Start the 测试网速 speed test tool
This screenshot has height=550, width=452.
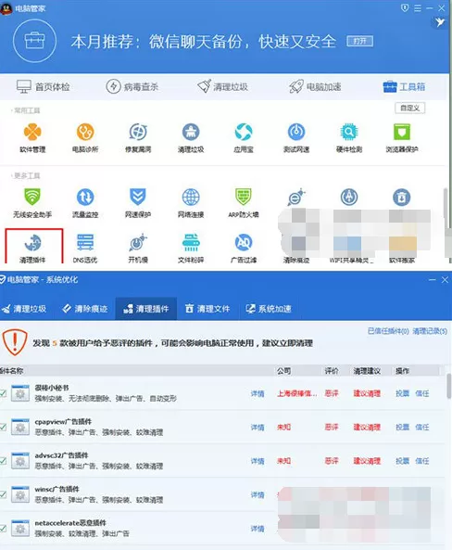click(x=296, y=138)
